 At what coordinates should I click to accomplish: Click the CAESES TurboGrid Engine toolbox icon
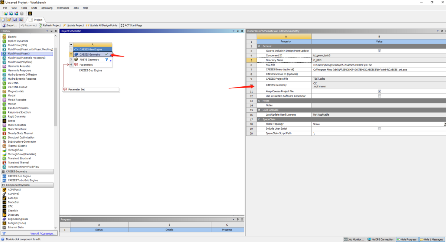click(x=4, y=180)
